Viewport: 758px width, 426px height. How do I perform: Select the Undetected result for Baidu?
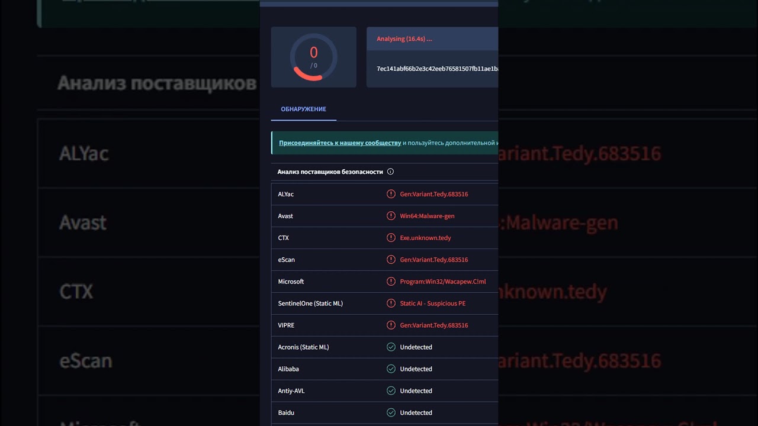[416, 413]
